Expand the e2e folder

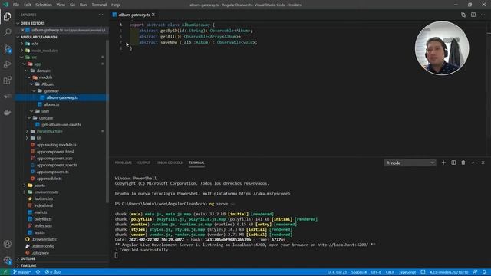(x=35, y=44)
